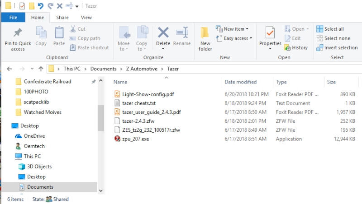Click Z Automotive in address bar

[142, 69]
